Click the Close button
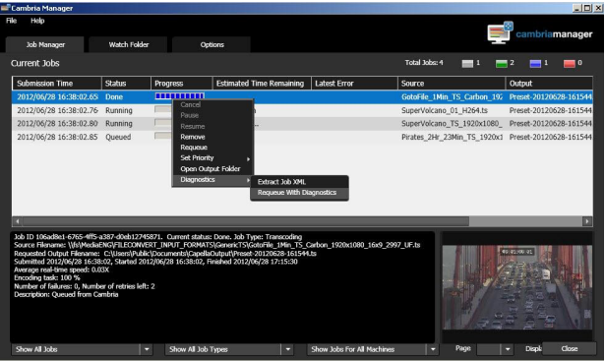 pyautogui.click(x=570, y=348)
